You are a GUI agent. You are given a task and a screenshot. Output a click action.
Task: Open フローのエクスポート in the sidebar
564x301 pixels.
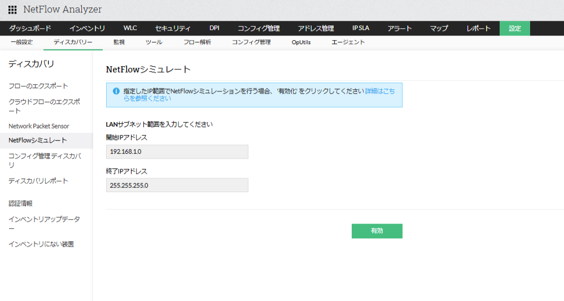click(38, 86)
